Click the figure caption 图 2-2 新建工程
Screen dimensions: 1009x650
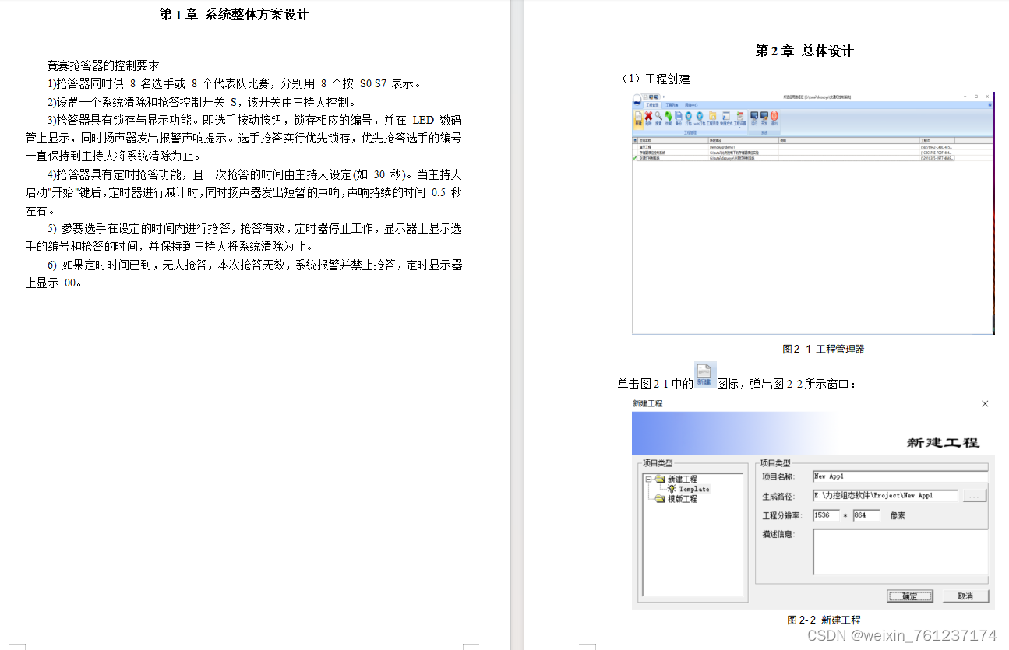click(824, 620)
